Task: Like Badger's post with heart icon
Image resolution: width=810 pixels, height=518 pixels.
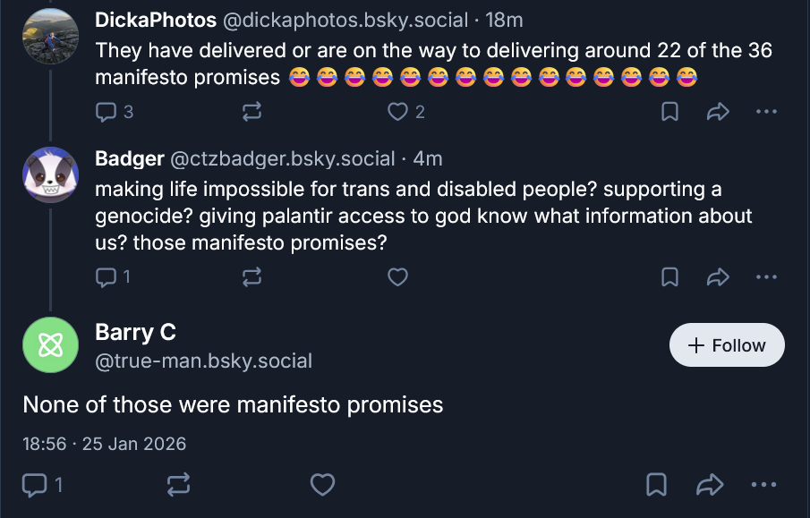Action: pos(397,277)
